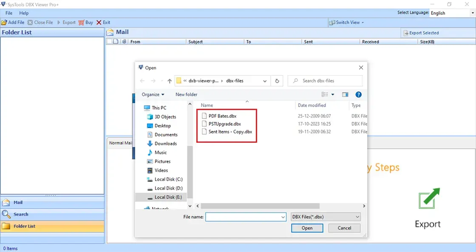The width and height of the screenshot is (476, 252).
Task: Go up one folder level
Action: pos(170,81)
